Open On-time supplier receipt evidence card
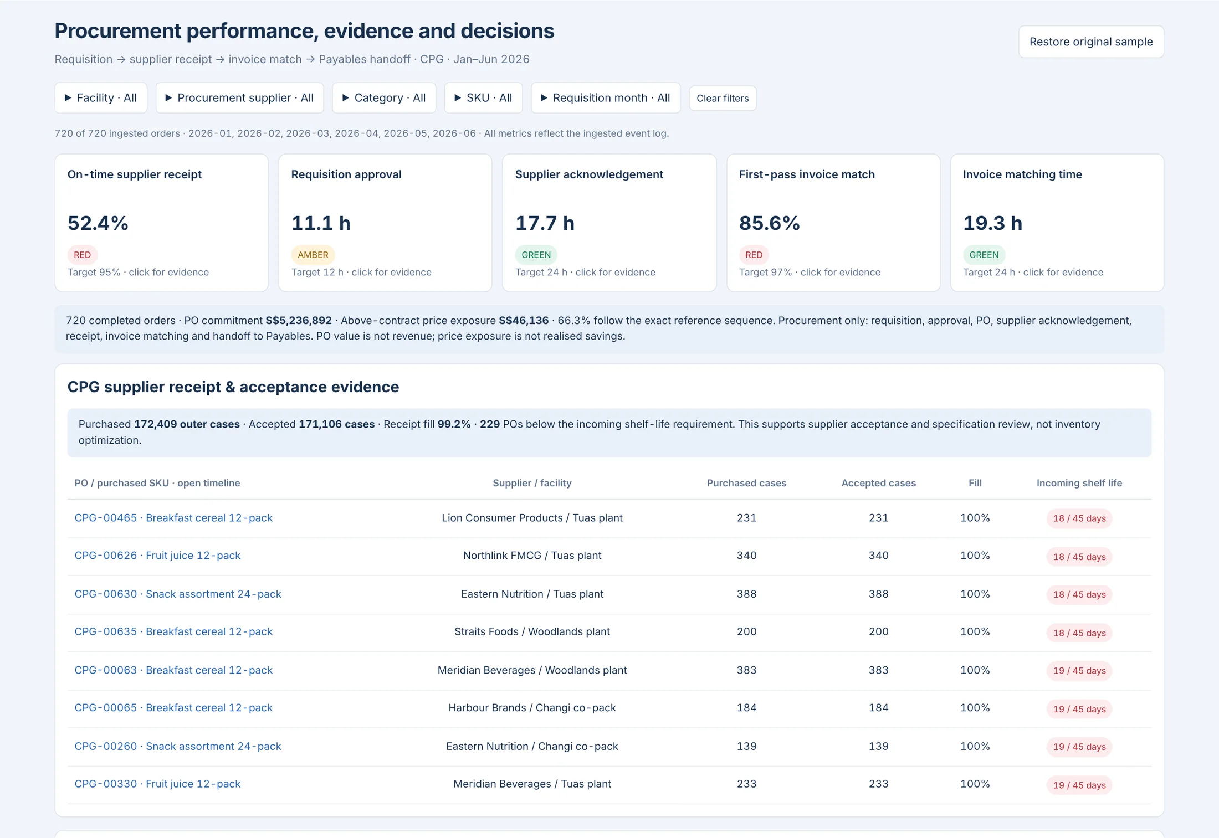 [161, 223]
